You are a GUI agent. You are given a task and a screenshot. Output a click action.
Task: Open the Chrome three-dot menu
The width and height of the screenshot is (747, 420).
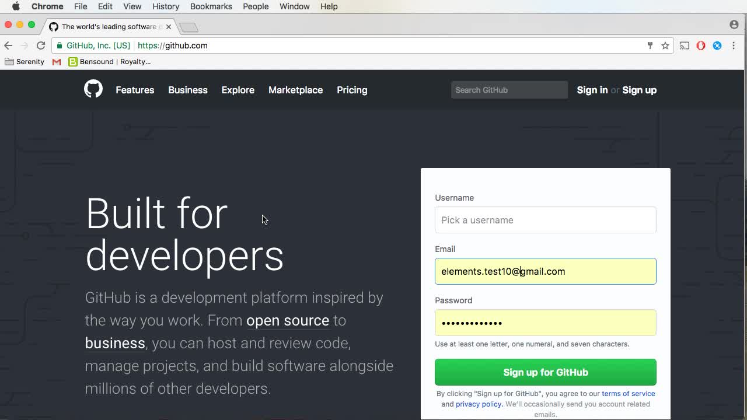point(734,45)
